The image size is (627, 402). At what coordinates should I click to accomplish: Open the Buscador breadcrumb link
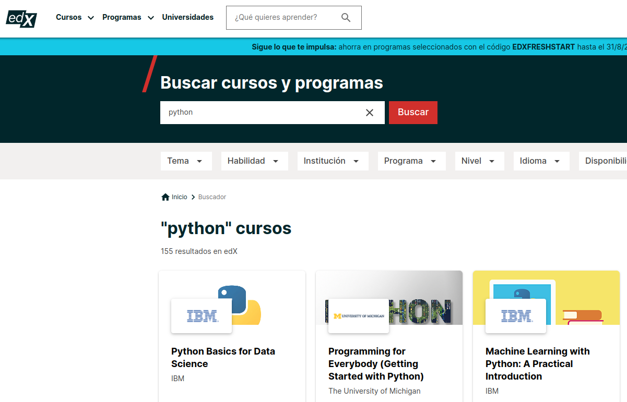(211, 197)
